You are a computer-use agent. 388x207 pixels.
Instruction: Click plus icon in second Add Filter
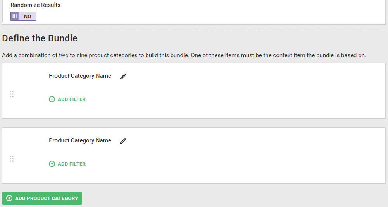(52, 164)
